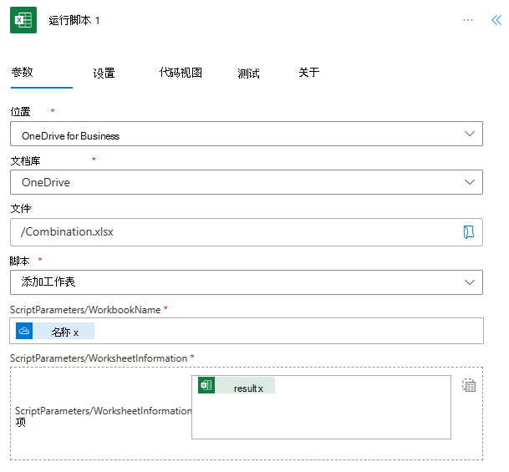This screenshot has width=509, height=472.
Task: Go to the 测试 tab
Action: coord(248,74)
